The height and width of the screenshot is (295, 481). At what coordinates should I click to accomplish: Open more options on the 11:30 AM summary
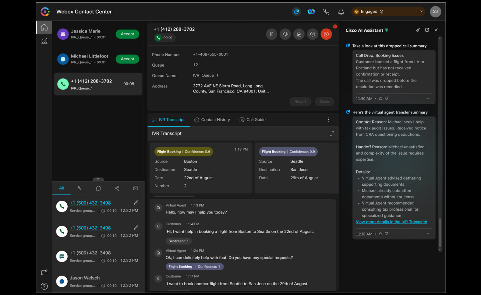tap(429, 98)
